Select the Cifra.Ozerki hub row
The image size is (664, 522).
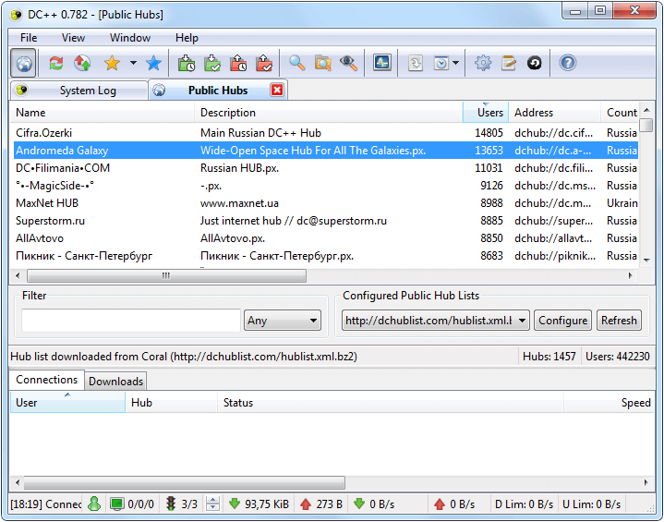[326, 133]
